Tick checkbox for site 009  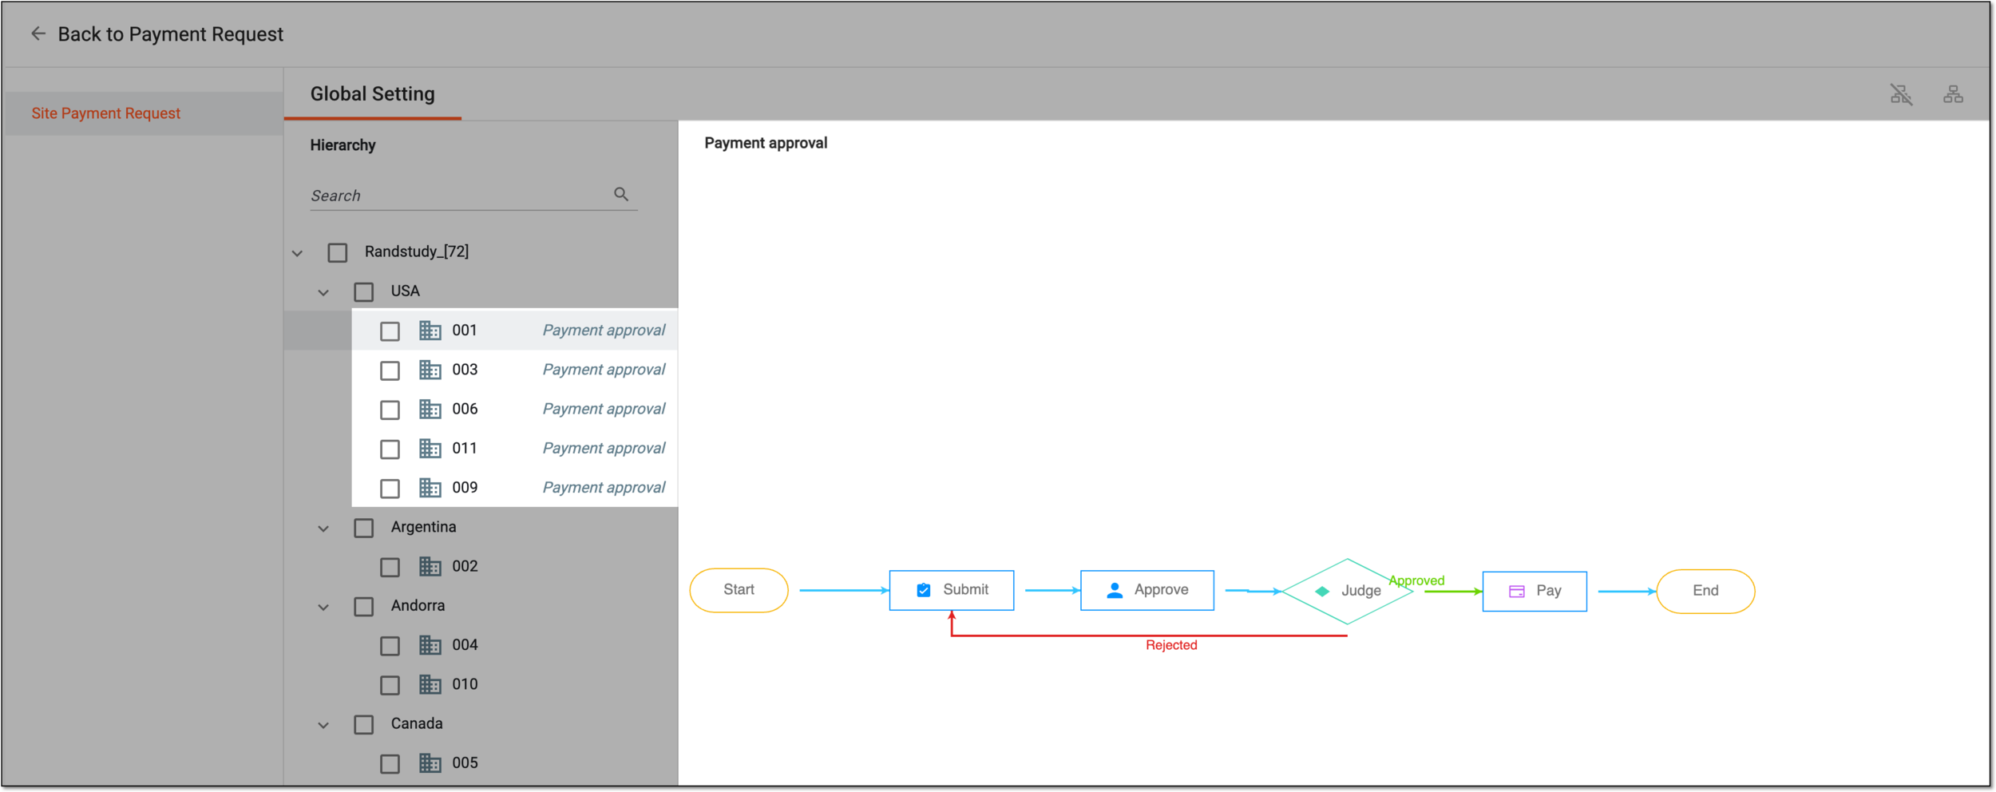[390, 489]
